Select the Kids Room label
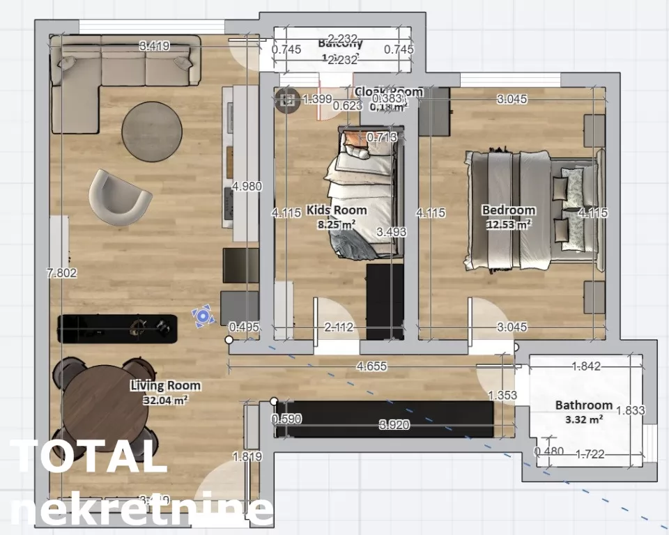 click(337, 210)
